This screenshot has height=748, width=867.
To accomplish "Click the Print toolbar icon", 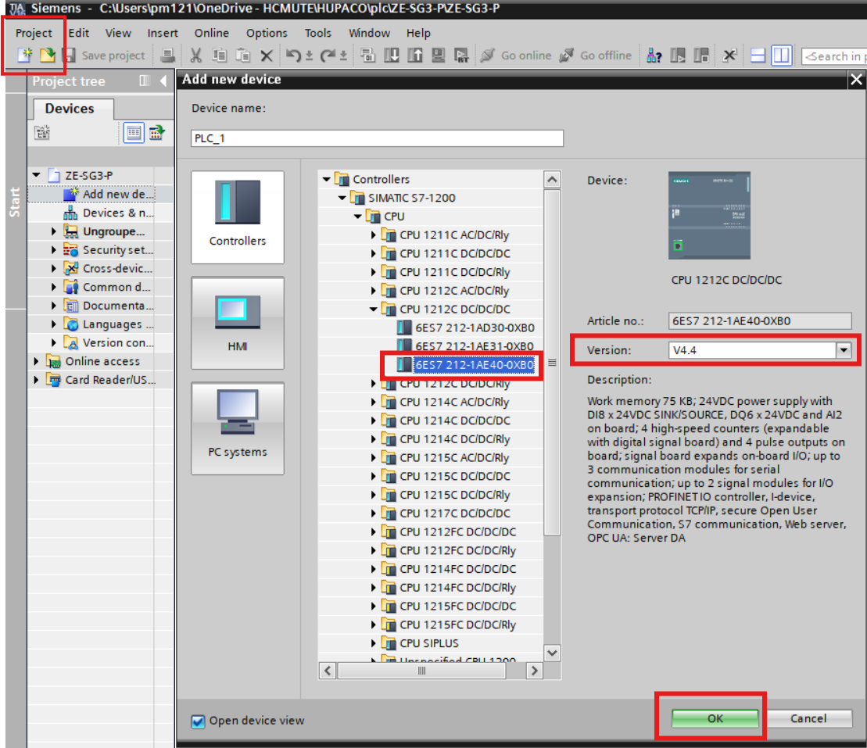I will tap(167, 55).
